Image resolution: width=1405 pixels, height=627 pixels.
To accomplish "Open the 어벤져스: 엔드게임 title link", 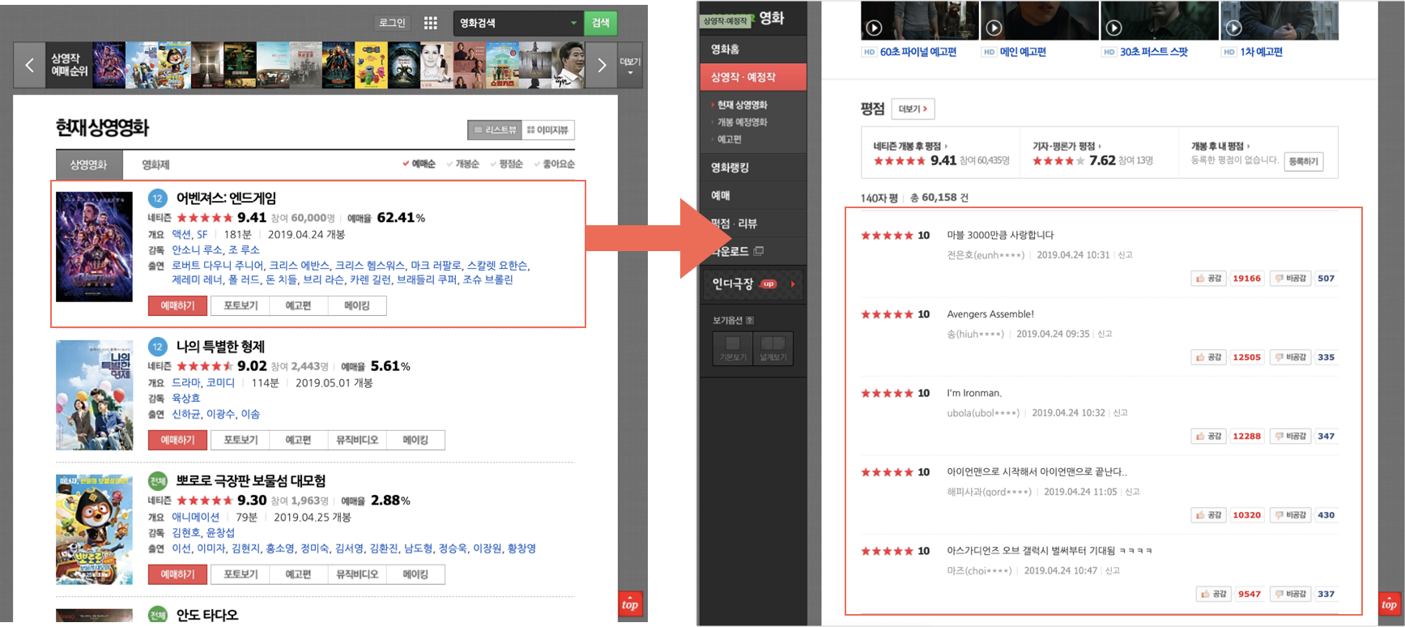I will pos(226,198).
